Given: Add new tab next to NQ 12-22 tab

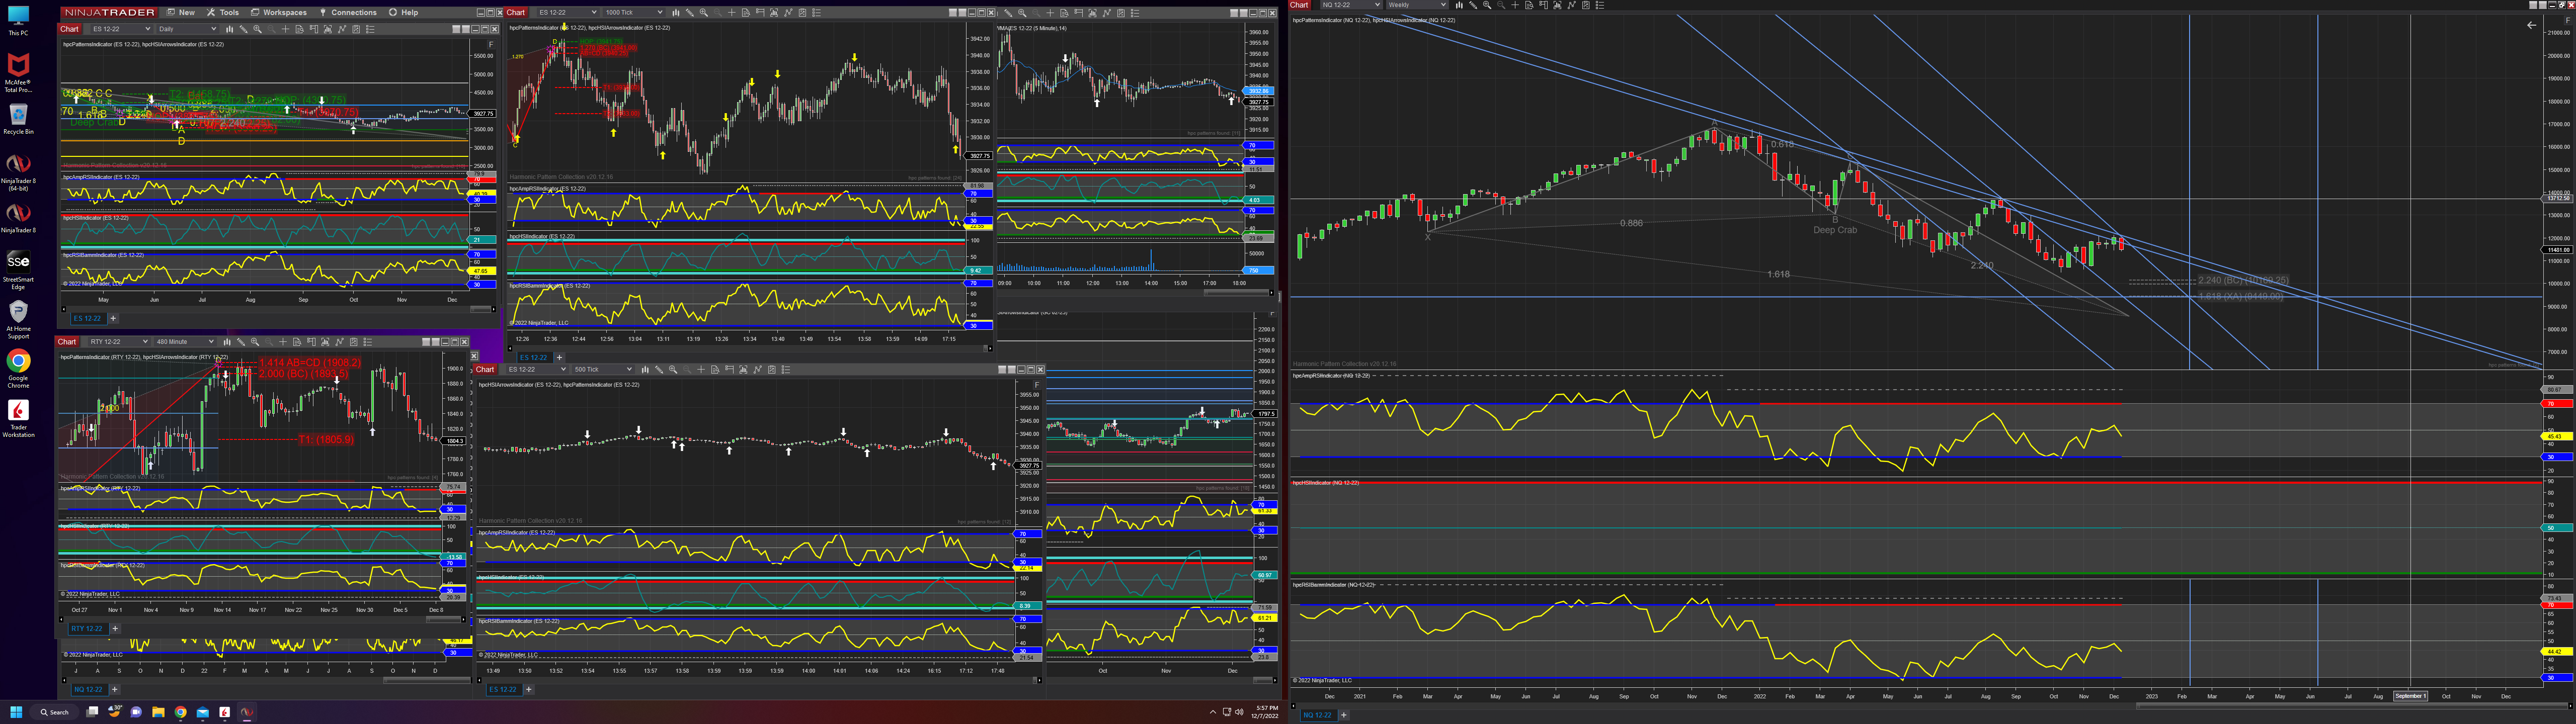Looking at the screenshot, I should (x=1343, y=715).
